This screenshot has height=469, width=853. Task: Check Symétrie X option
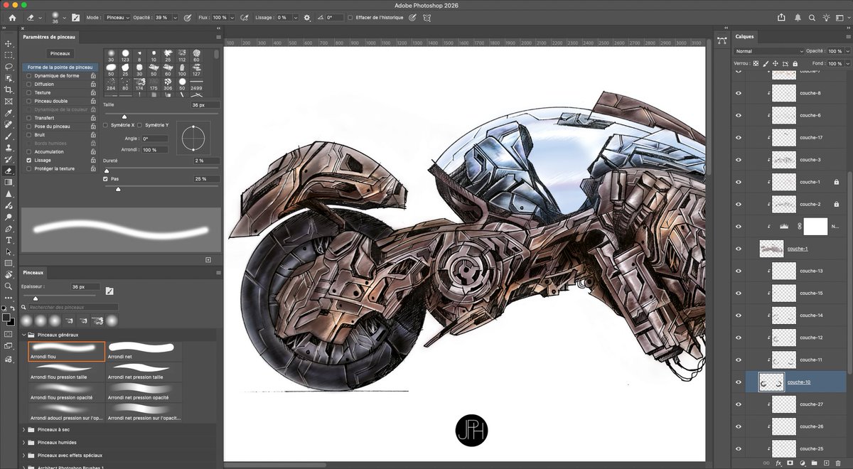(x=106, y=124)
